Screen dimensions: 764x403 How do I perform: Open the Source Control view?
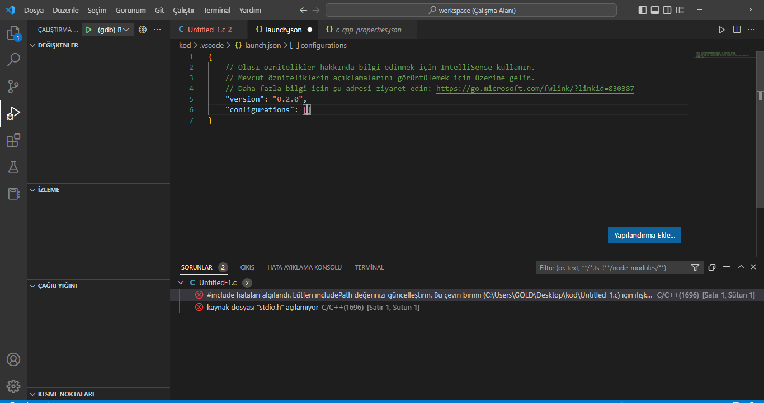point(13,87)
